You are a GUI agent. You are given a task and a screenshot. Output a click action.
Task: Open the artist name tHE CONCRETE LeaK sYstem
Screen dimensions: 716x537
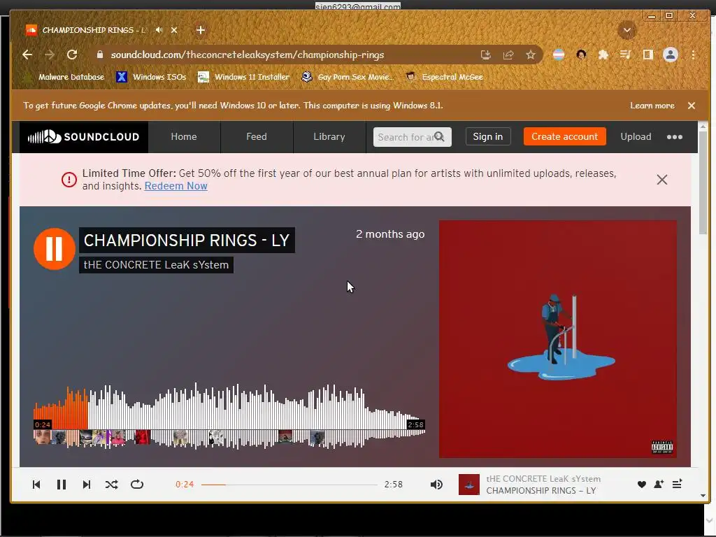[x=156, y=265]
